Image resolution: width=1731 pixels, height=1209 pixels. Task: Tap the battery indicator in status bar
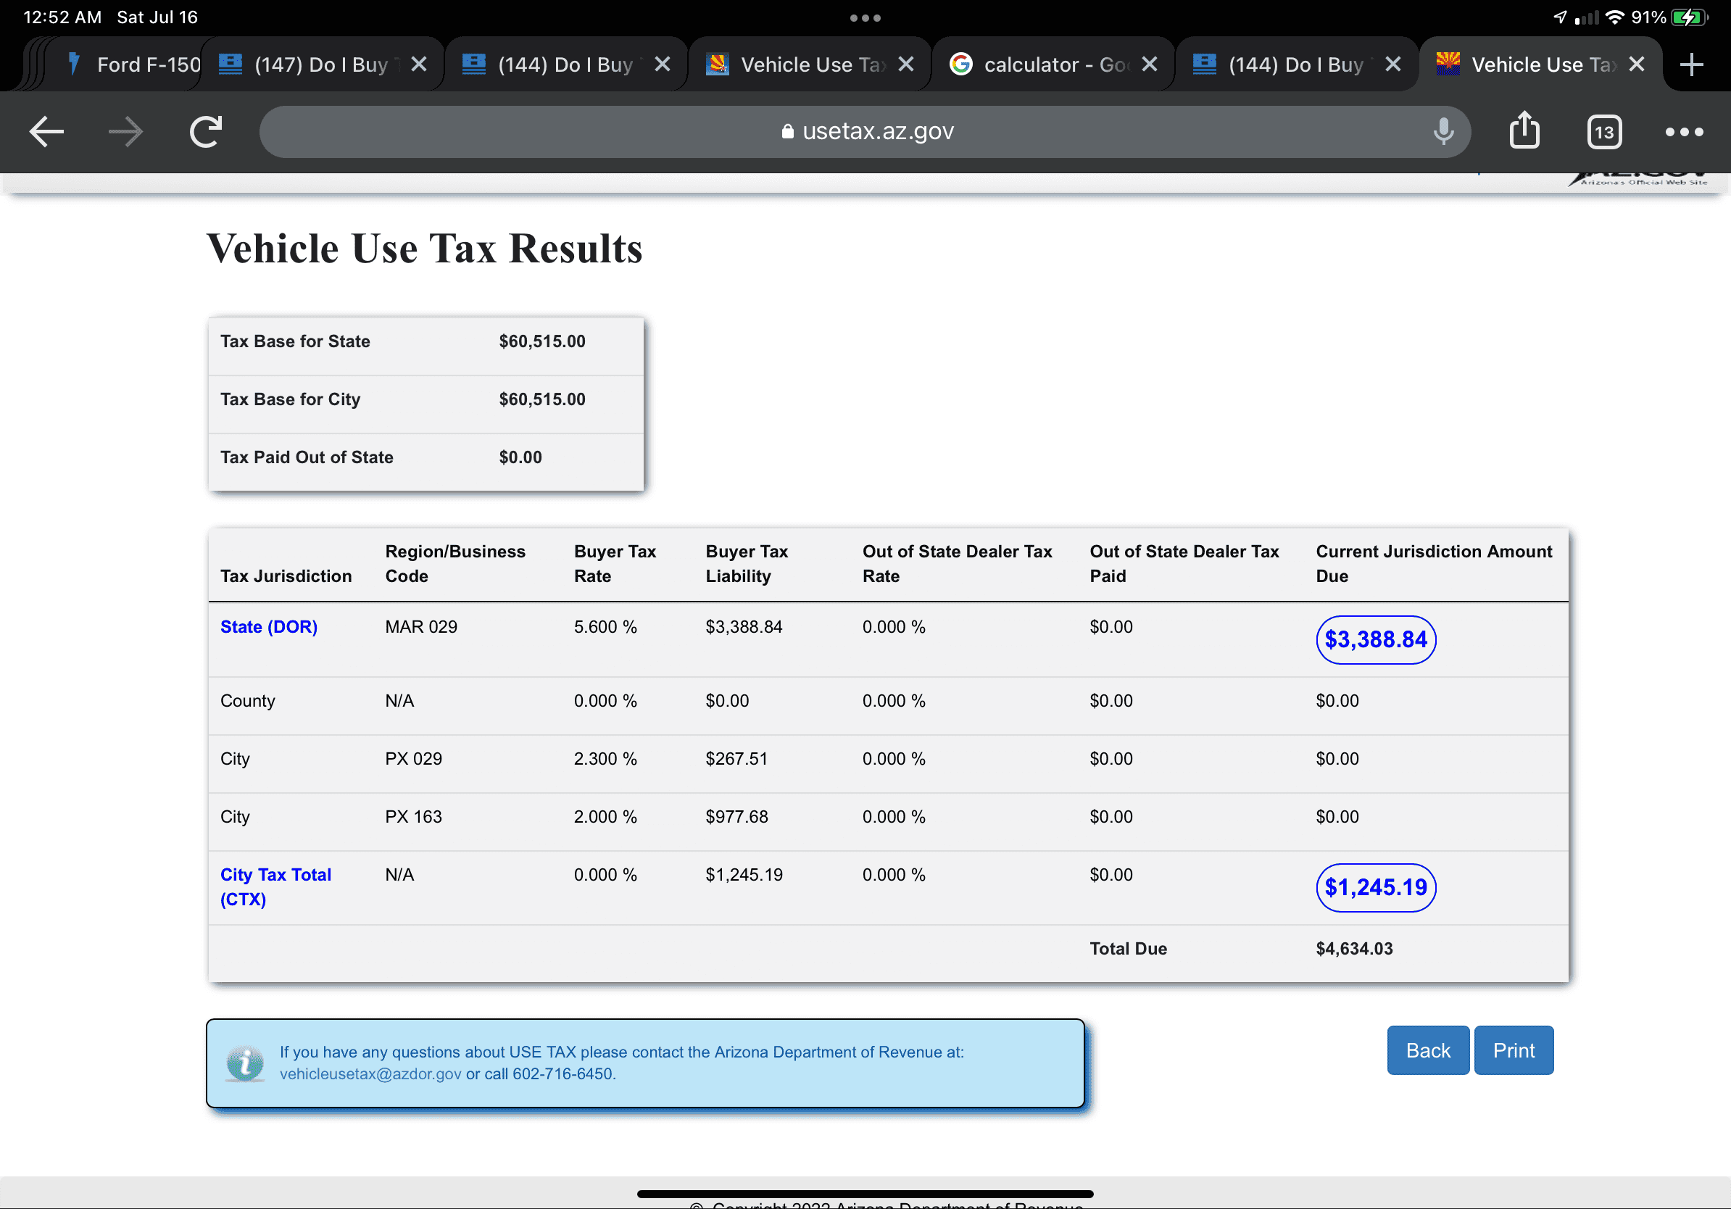click(x=1689, y=17)
